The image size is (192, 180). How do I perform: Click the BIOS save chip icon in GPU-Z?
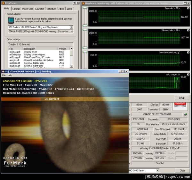(x=185, y=114)
